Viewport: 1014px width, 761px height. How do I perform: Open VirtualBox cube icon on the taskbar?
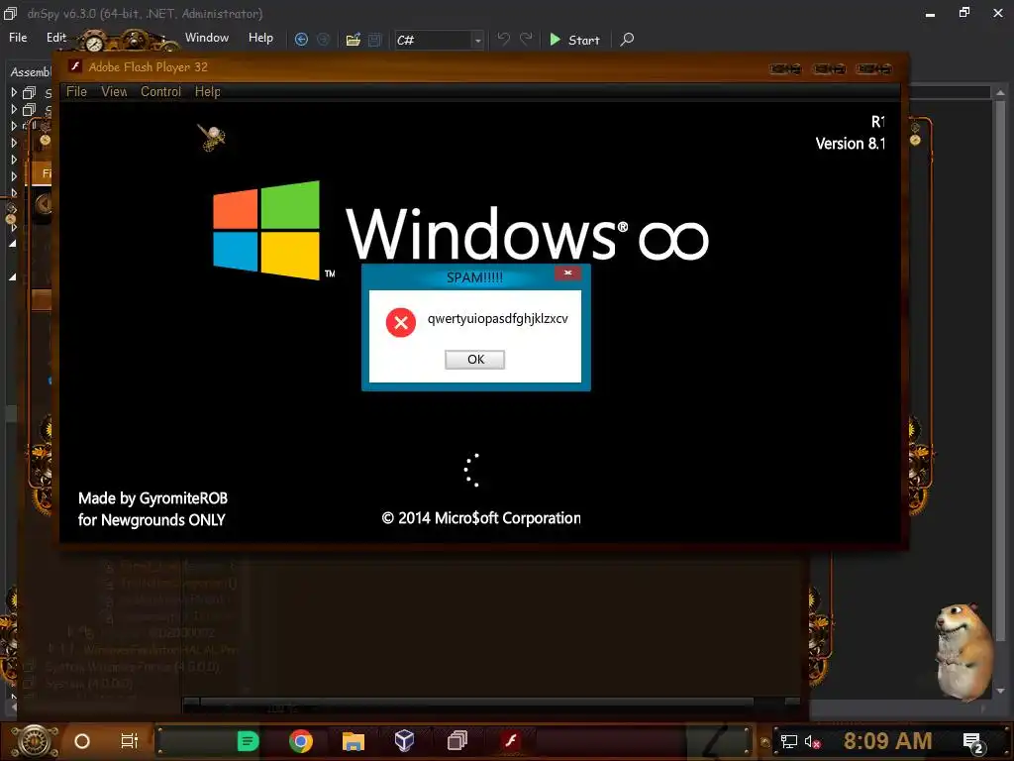click(x=404, y=741)
